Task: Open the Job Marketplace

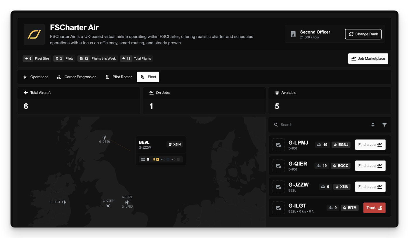Action: 368,58
